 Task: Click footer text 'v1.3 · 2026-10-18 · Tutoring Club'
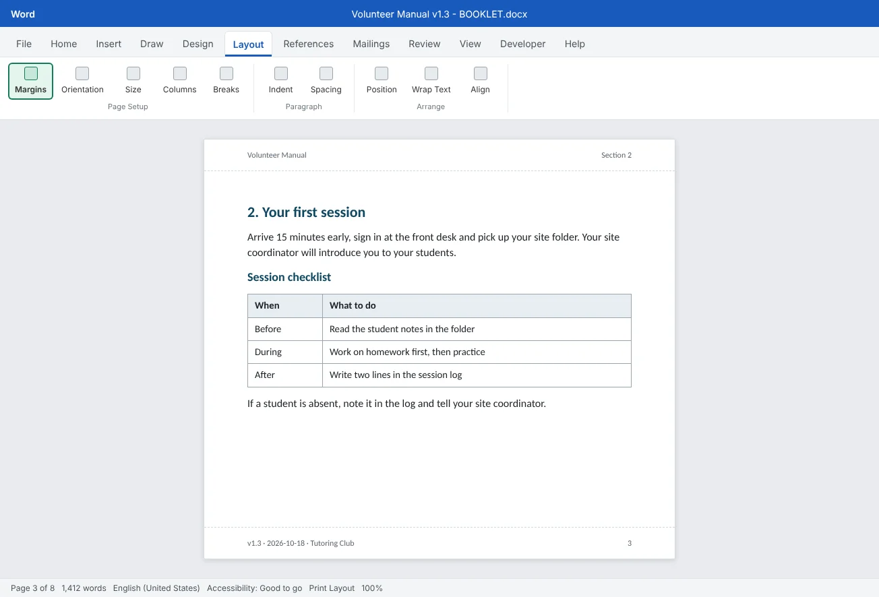[x=301, y=543]
